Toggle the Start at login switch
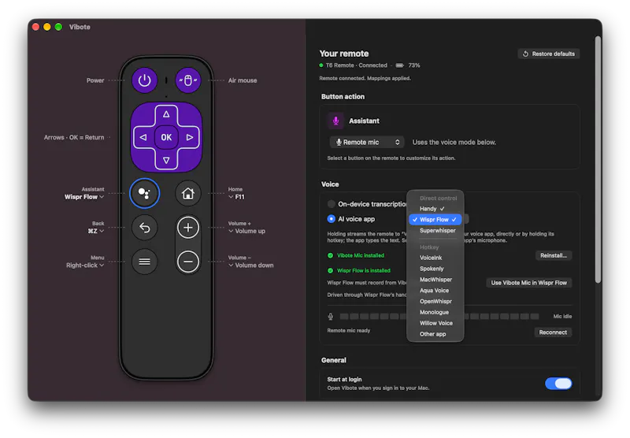Screen dimensions: 630x438 pos(558,384)
